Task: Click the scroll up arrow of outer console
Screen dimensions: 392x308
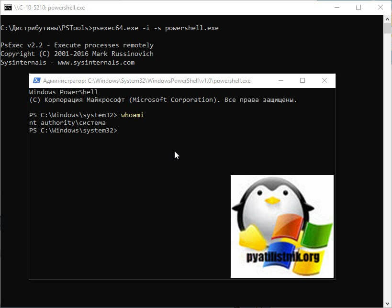Action: pyautogui.click(x=388, y=19)
